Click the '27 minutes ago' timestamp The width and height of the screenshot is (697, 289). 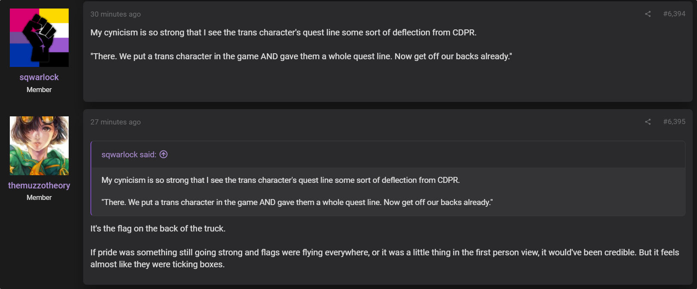(x=116, y=122)
